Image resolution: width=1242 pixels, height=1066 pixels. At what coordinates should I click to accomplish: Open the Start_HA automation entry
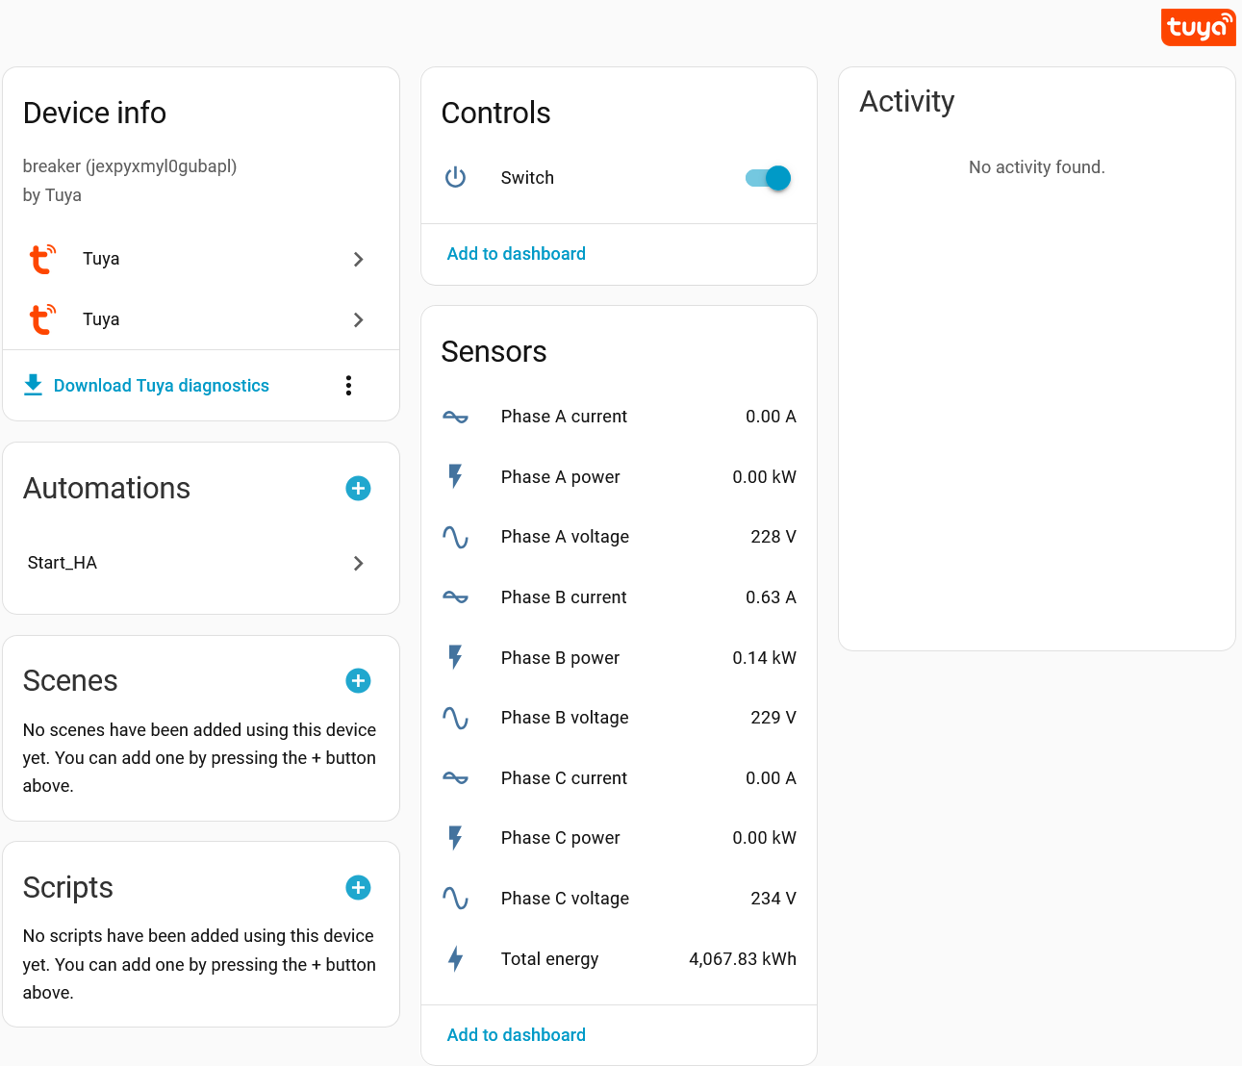(63, 563)
